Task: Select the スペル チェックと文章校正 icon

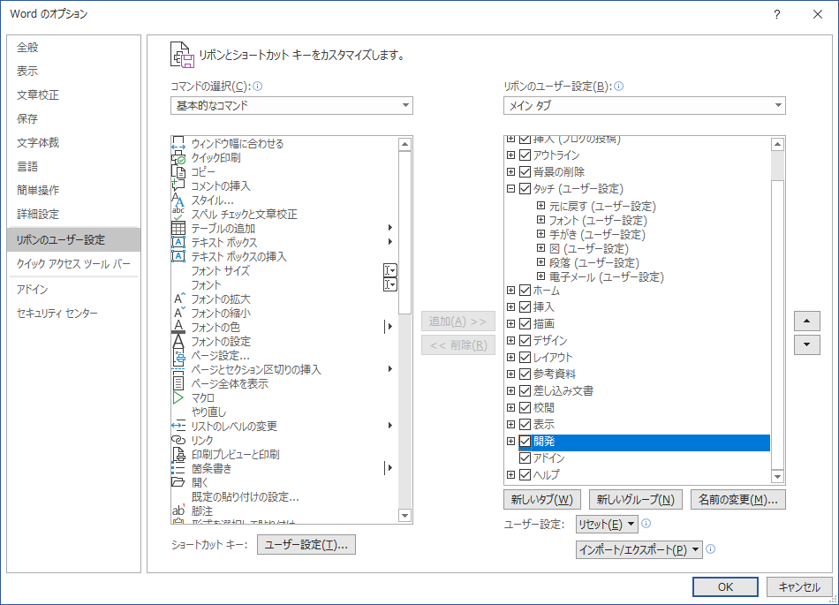Action: [x=178, y=214]
